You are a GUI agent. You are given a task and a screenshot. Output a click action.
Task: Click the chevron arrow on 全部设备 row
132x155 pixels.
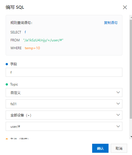[x=118, y=115]
